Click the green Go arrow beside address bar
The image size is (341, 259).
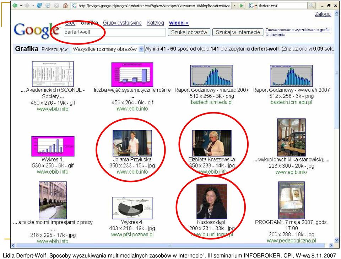241,6
